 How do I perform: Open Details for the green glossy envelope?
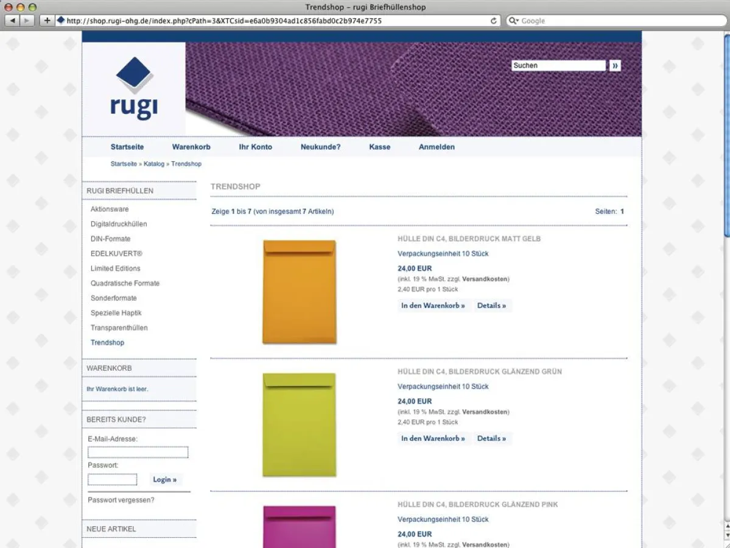[492, 438]
